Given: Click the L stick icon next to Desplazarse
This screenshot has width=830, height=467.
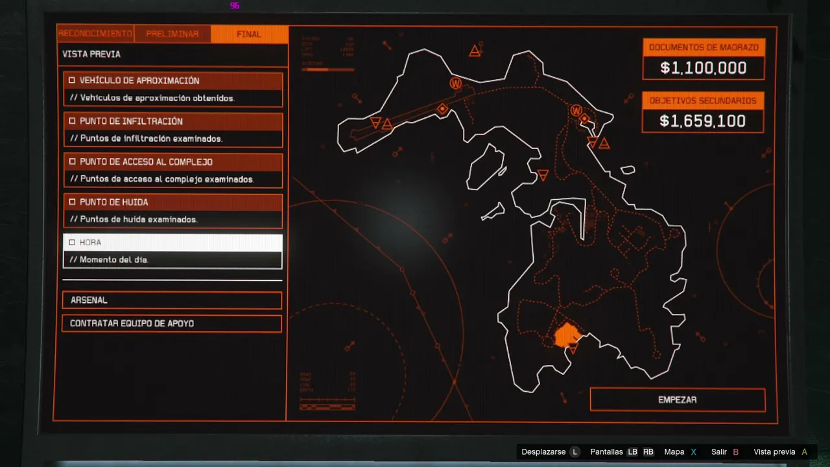Looking at the screenshot, I should click(575, 452).
